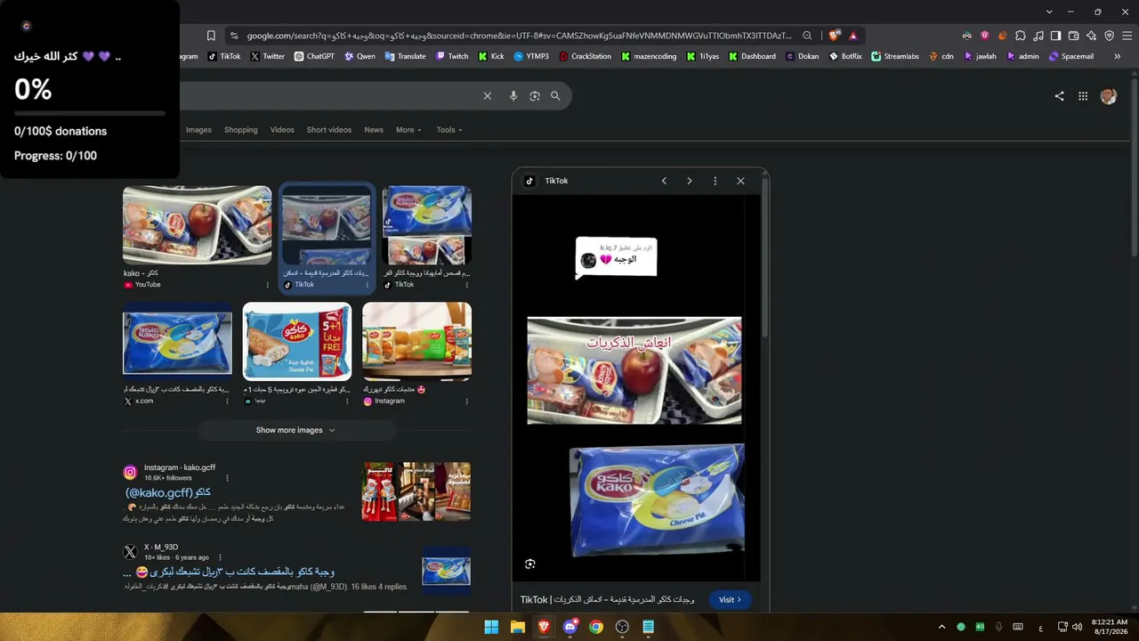
Task: Switch to the Videos tab
Action: coord(282,130)
